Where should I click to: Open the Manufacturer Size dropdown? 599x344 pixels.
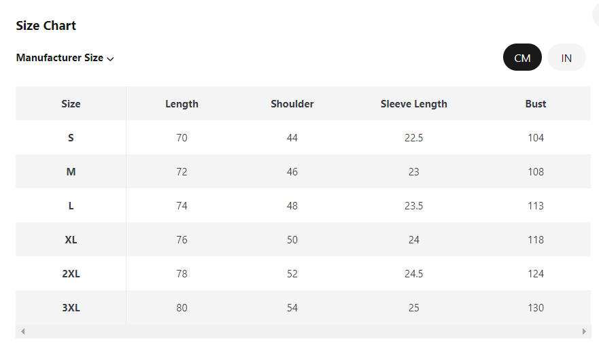click(60, 58)
